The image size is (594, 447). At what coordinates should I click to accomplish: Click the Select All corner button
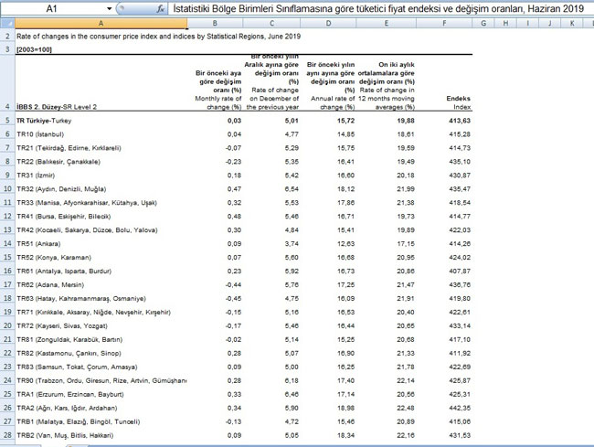click(7, 23)
